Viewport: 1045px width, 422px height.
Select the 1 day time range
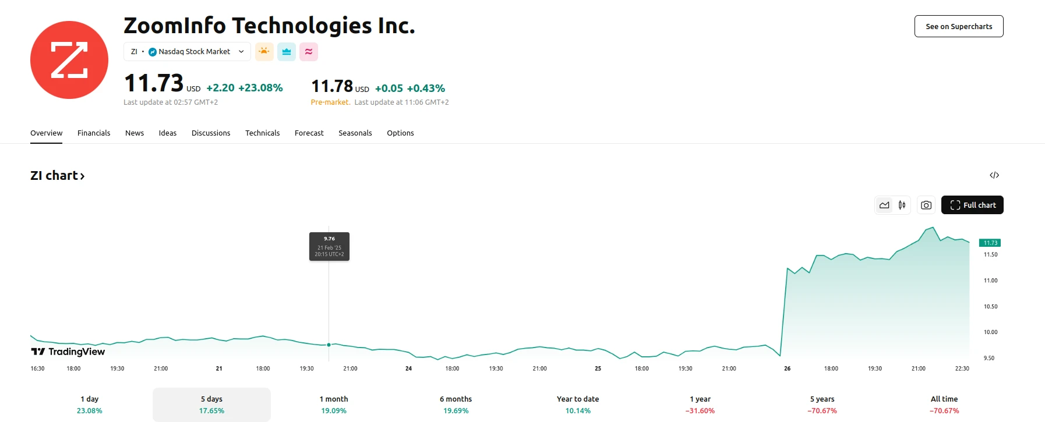coord(90,405)
